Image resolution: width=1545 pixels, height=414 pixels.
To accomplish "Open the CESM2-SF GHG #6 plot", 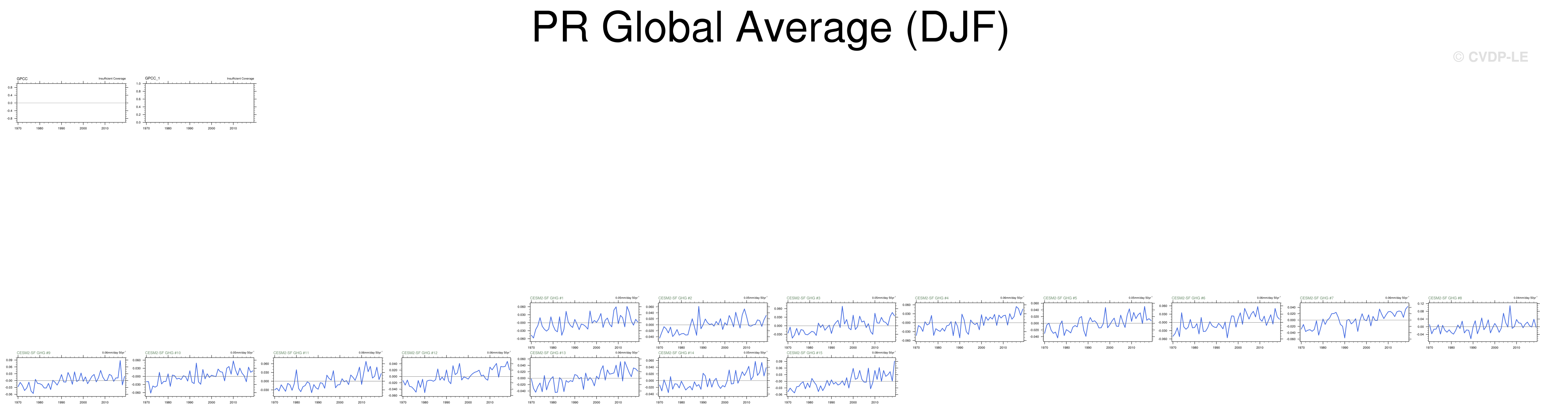I will [x=1226, y=322].
